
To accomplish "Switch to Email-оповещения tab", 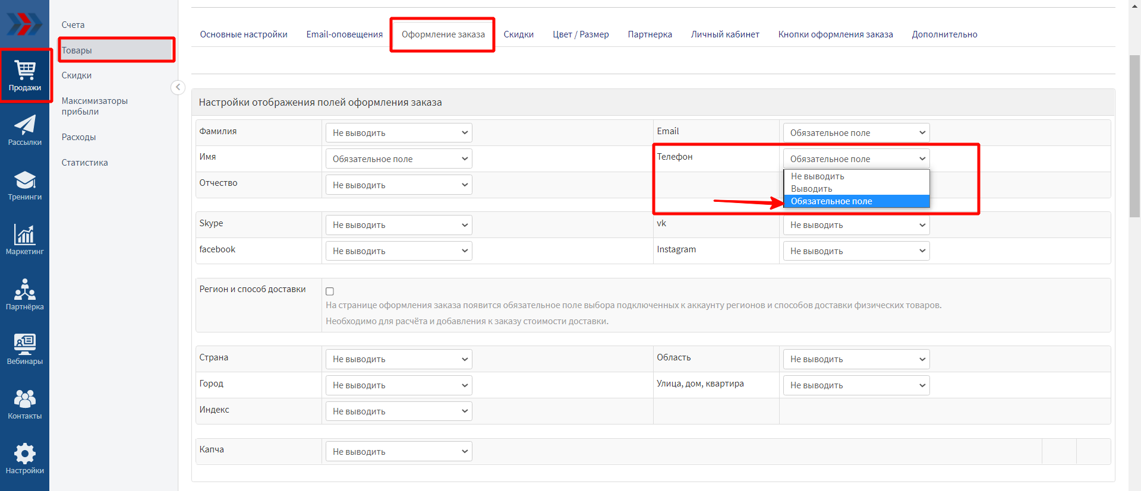I will [x=344, y=34].
